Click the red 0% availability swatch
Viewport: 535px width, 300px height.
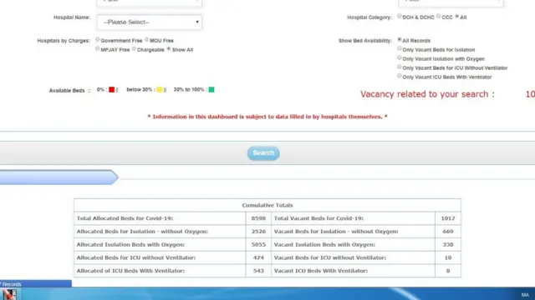tap(111, 89)
